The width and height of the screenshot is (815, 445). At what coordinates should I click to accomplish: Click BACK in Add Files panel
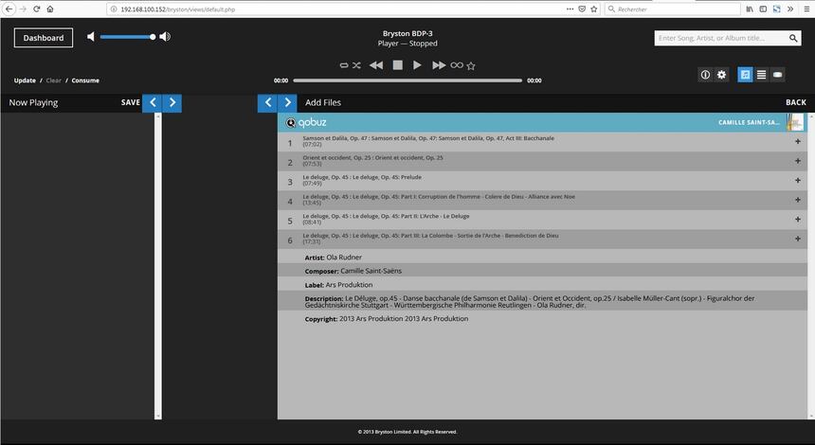coord(796,103)
